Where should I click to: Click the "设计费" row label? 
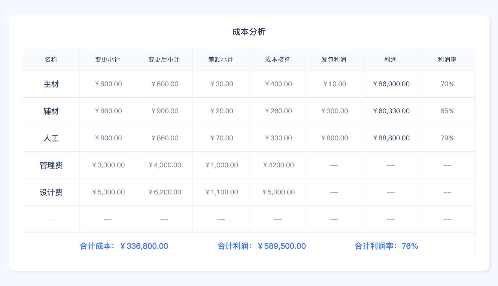click(x=51, y=192)
